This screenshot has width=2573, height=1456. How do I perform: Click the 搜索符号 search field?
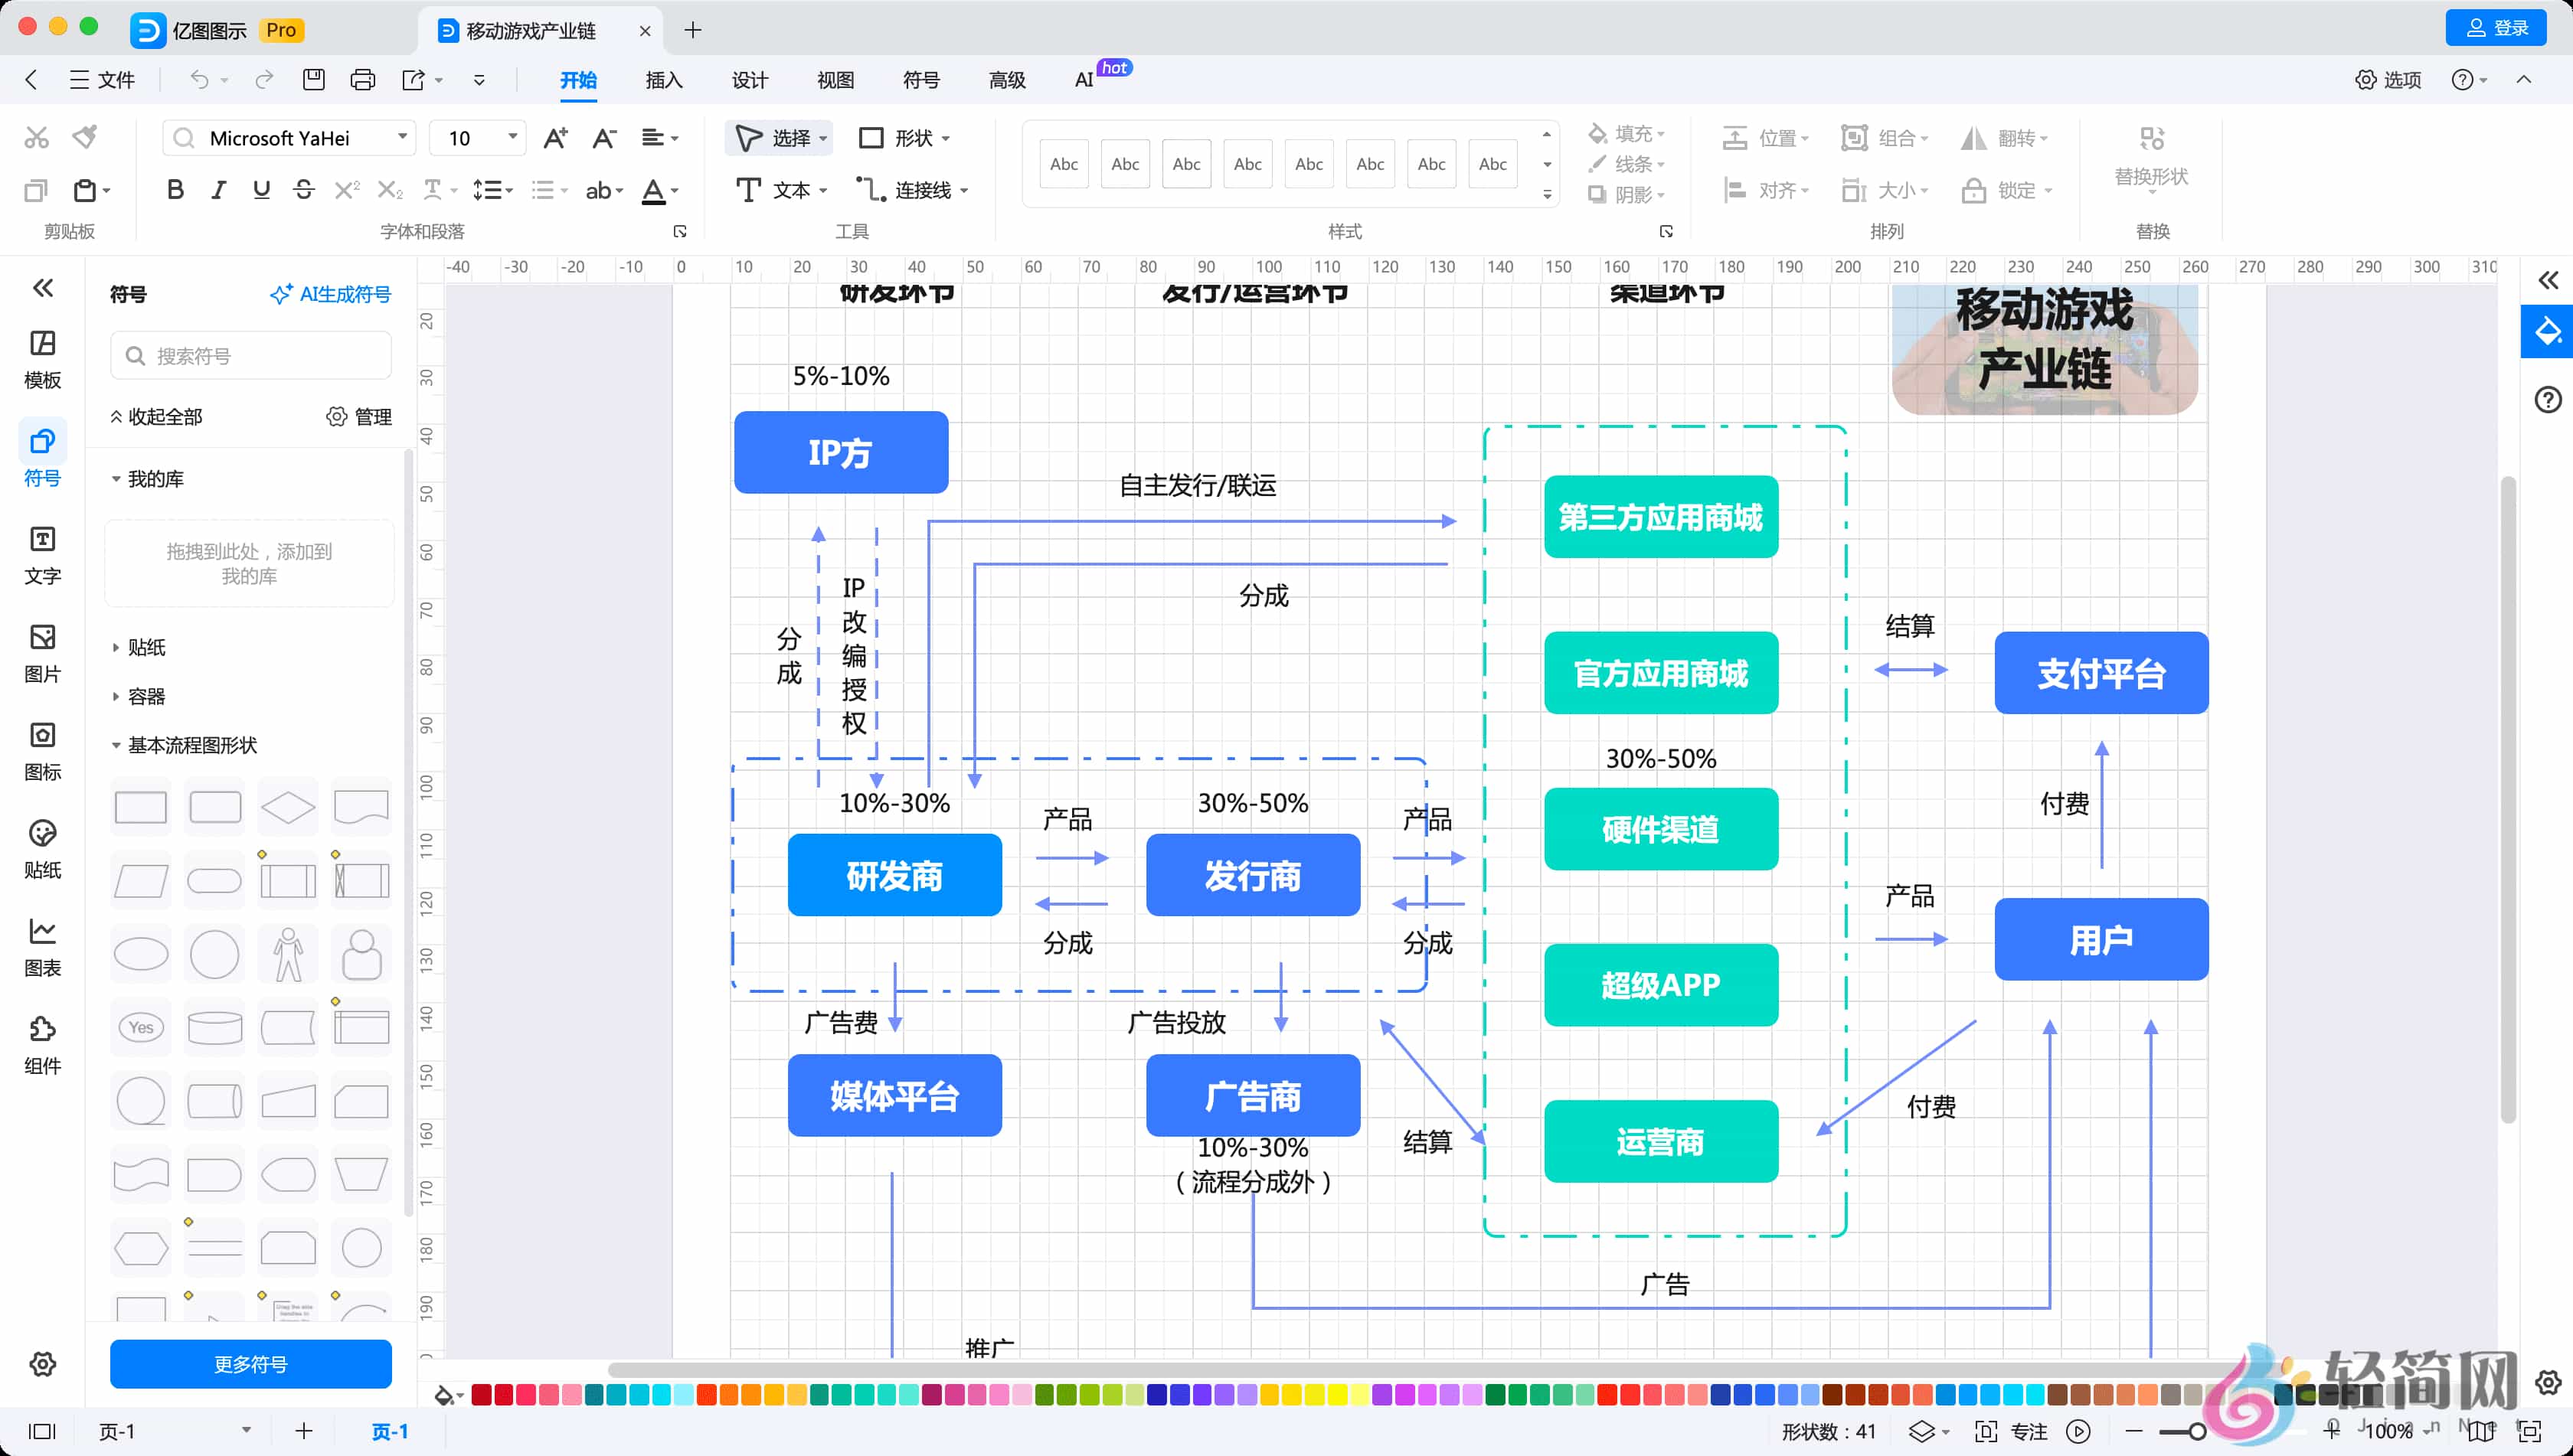point(249,355)
